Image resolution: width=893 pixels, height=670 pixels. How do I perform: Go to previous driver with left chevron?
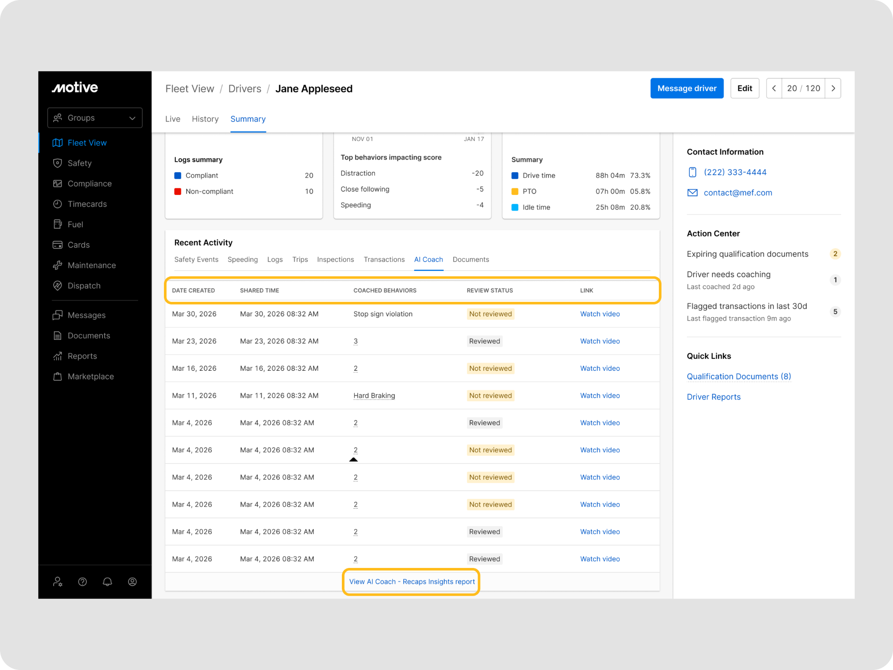coord(774,89)
